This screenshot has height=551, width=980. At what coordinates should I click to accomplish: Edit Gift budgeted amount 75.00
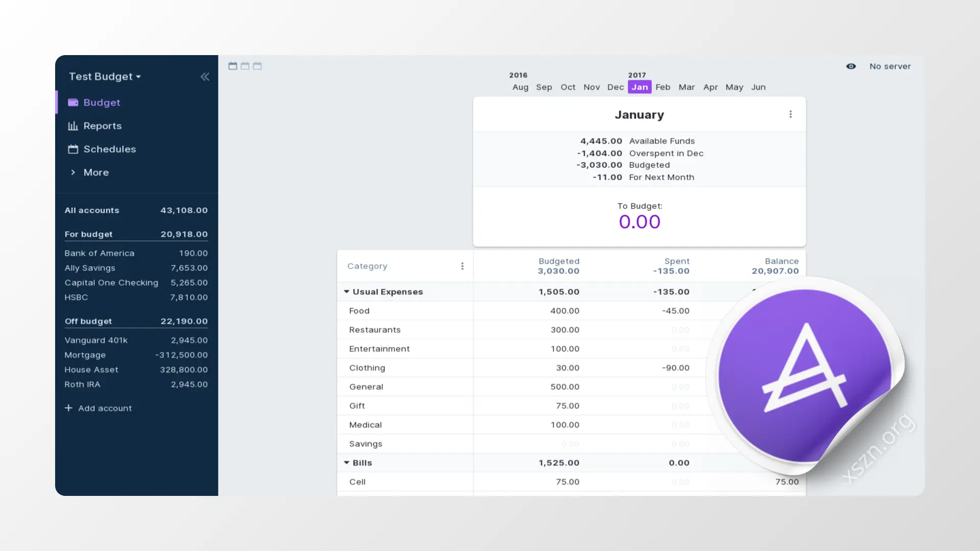coord(568,406)
